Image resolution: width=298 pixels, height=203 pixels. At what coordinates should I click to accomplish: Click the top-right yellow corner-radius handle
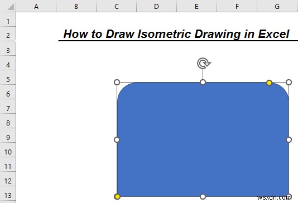[269, 83]
